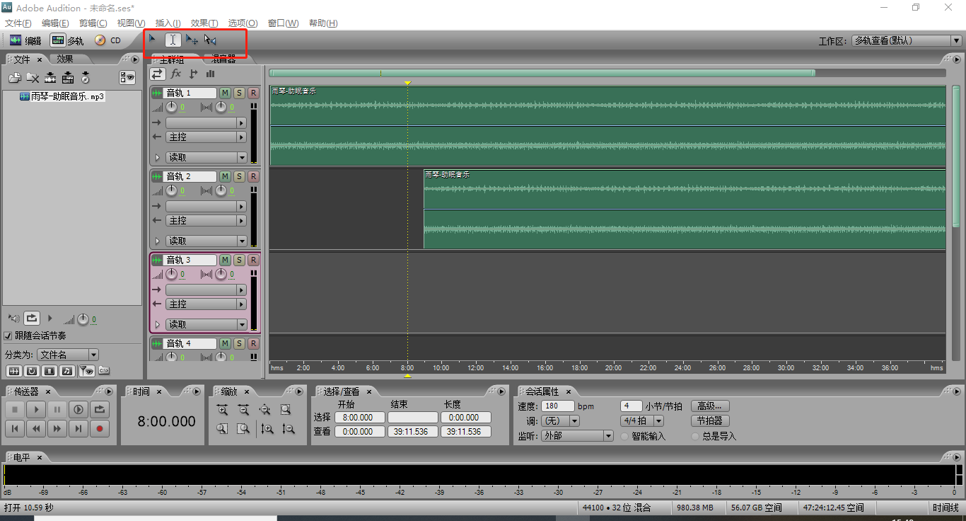Show the Inputs/Outputs section arrows icon
The width and height of the screenshot is (966, 521).
tap(157, 74)
